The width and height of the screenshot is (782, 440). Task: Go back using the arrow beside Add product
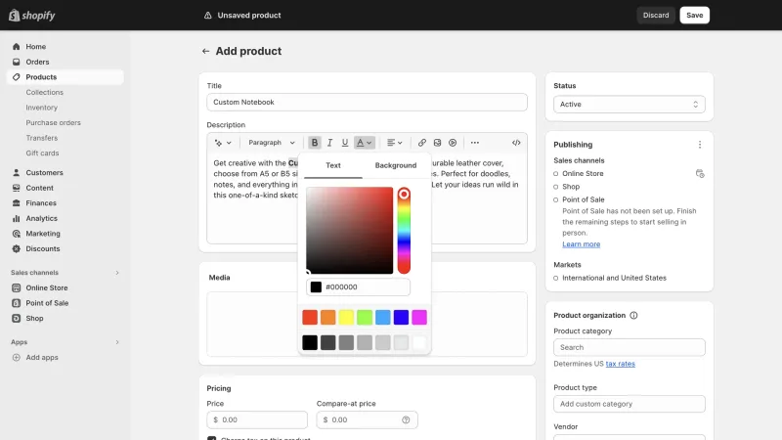pos(205,52)
